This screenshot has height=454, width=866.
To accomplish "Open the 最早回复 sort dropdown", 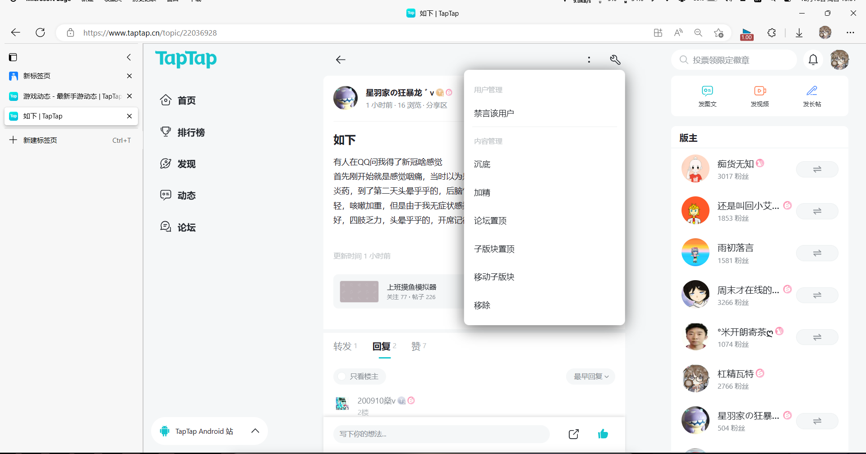I will [590, 377].
